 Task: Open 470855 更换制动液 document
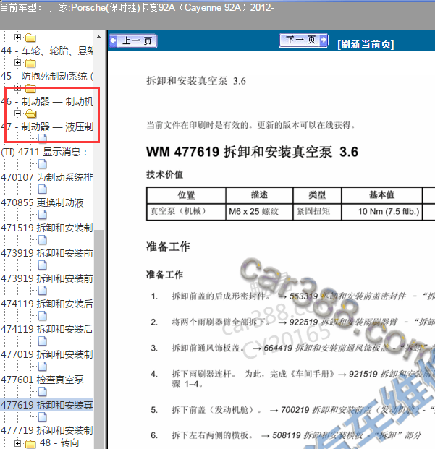42,202
